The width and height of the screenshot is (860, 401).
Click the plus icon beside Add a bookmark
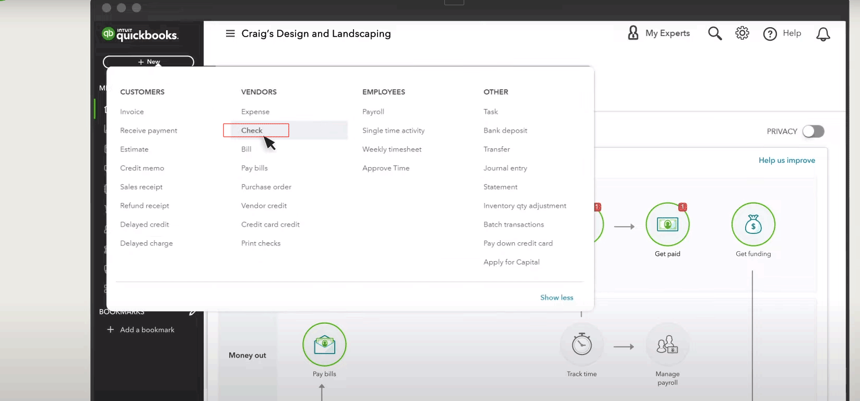tap(110, 329)
